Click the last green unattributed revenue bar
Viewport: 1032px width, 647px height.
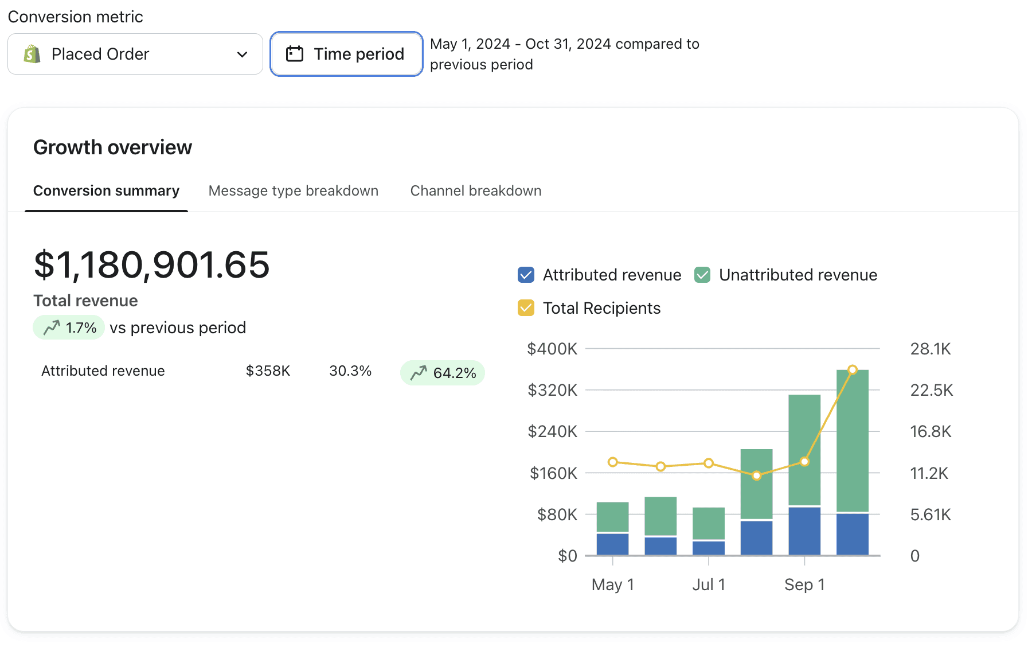(852, 442)
